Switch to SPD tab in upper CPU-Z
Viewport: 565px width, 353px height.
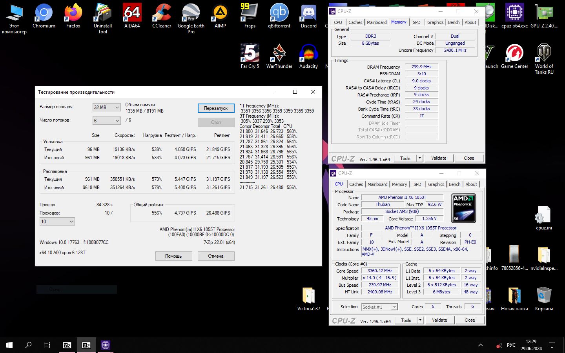[x=417, y=22]
